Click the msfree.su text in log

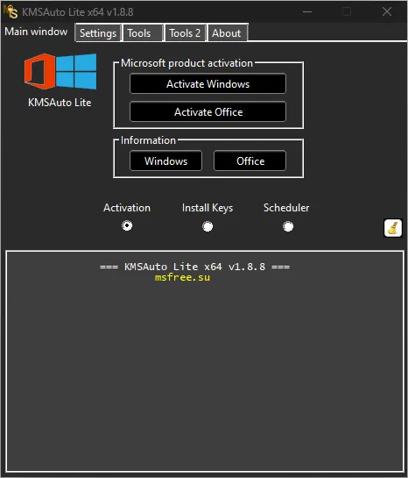182,277
